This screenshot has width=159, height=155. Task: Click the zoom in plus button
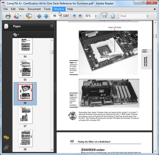click(x=80, y=16)
